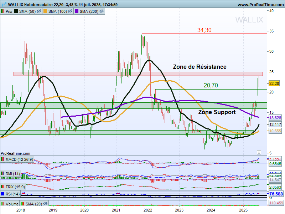This screenshot has height=214, width=285.
Task: Toggle SMA (100) visibility eye
Action: tap(70, 11)
